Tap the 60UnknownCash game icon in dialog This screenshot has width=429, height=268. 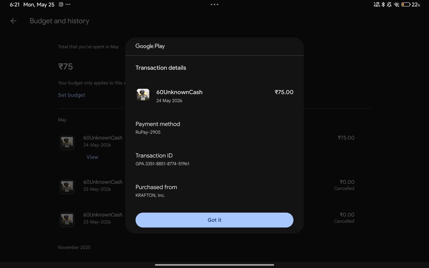tap(143, 95)
